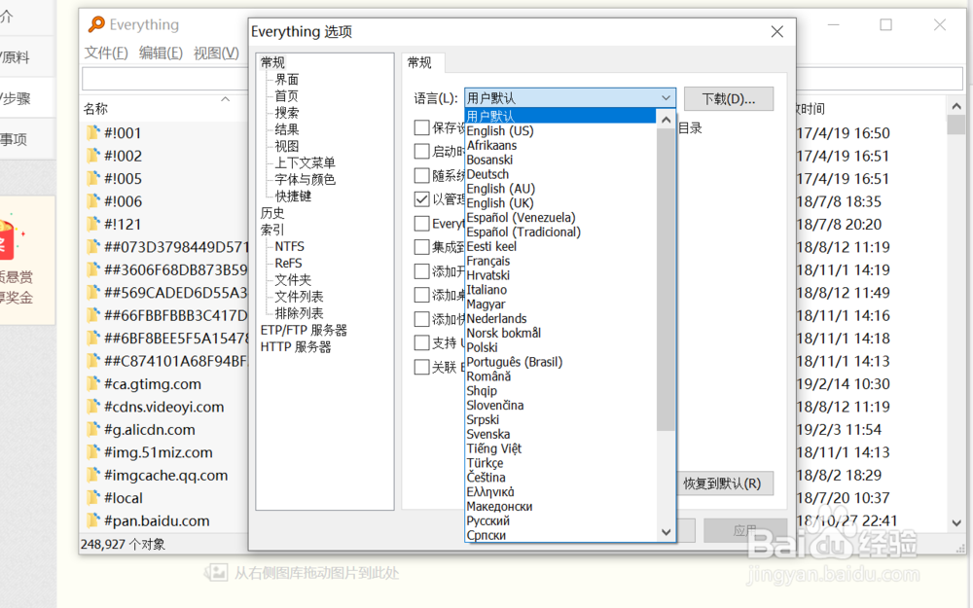The width and height of the screenshot is (973, 608).
Task: Select ETP/FTP 服务器 in options tree
Action: tap(304, 330)
